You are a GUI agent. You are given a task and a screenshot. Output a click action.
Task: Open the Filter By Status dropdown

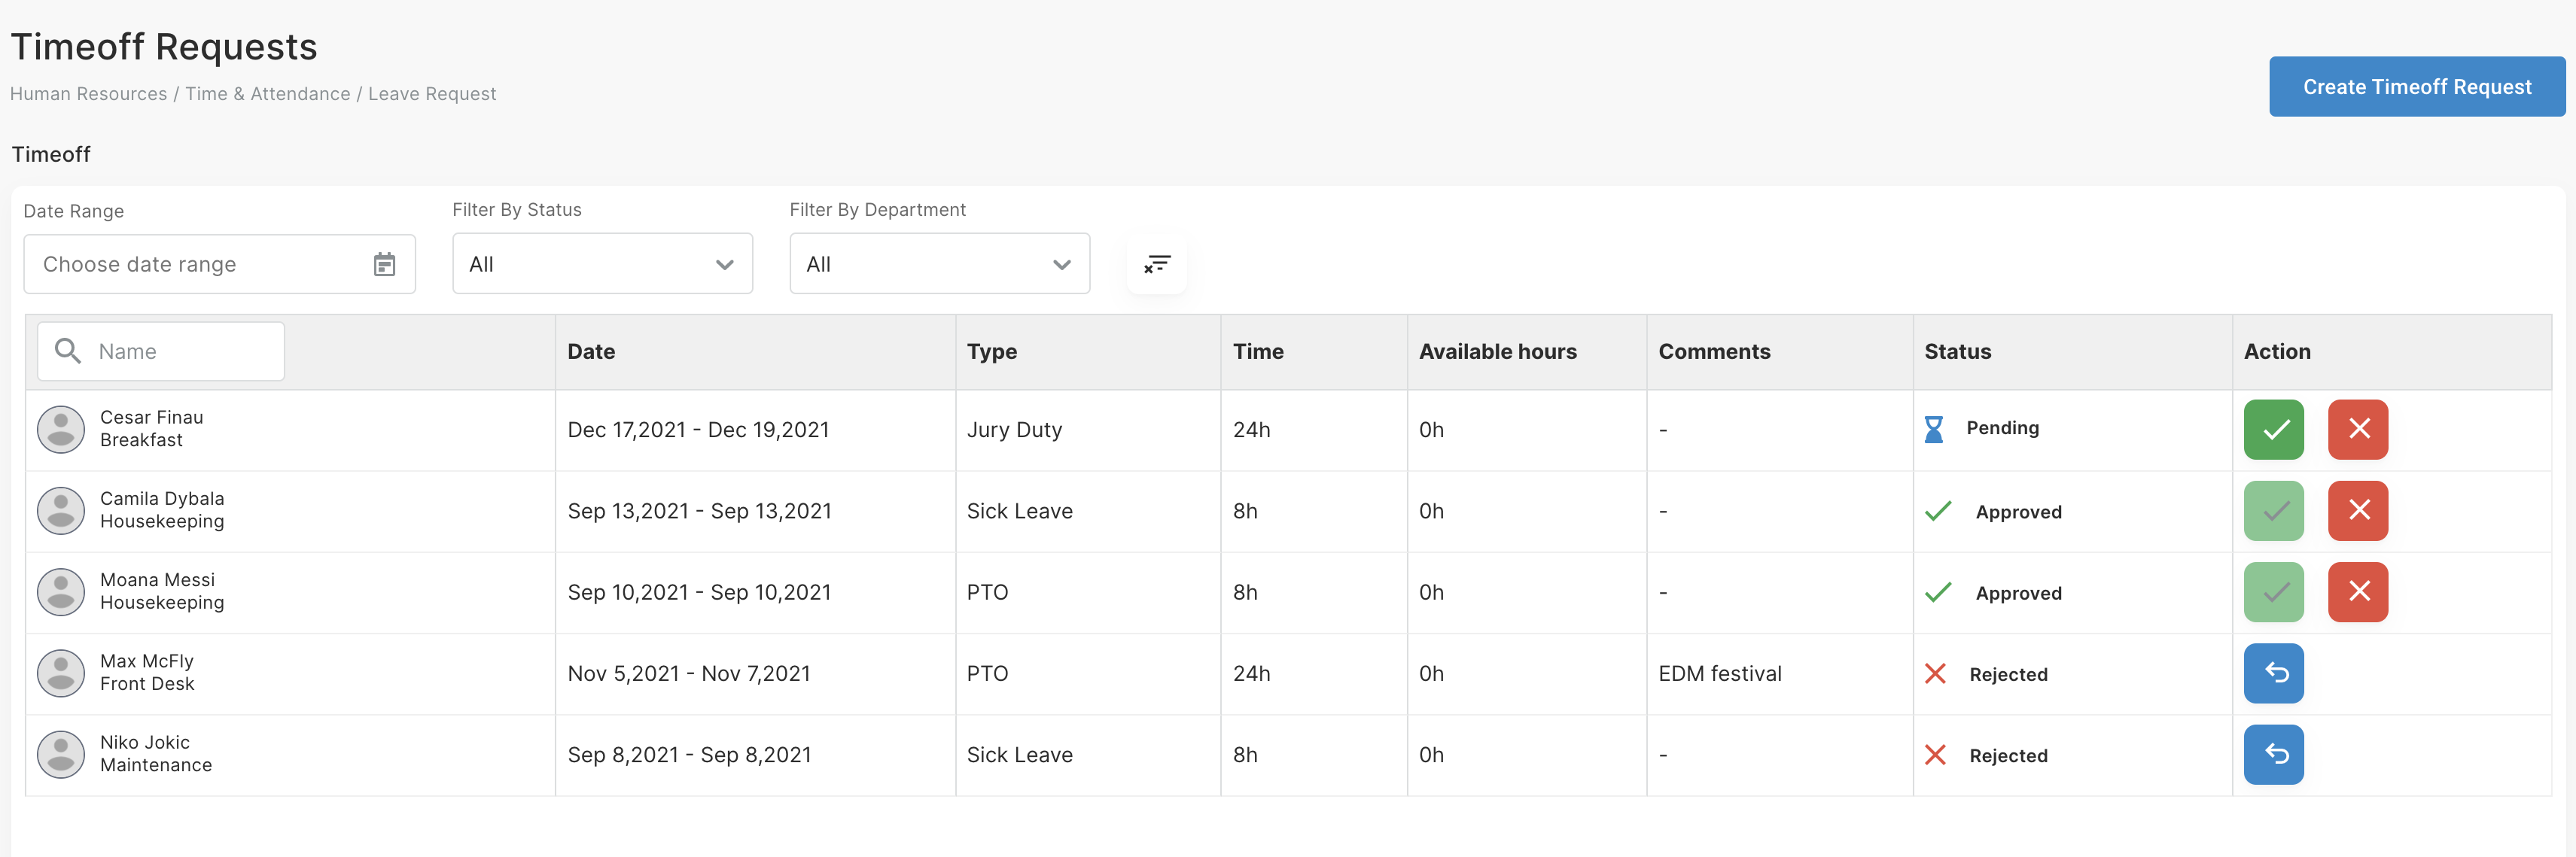(x=602, y=264)
